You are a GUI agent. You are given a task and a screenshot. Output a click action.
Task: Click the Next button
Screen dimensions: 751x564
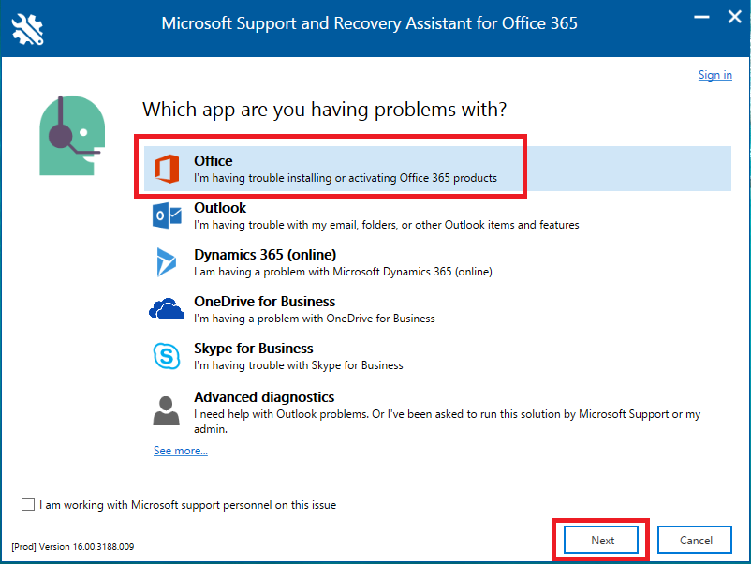point(601,540)
